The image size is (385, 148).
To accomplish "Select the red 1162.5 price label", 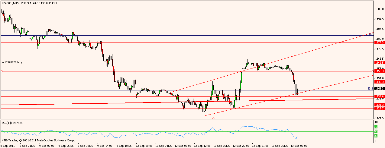I will [379, 63].
